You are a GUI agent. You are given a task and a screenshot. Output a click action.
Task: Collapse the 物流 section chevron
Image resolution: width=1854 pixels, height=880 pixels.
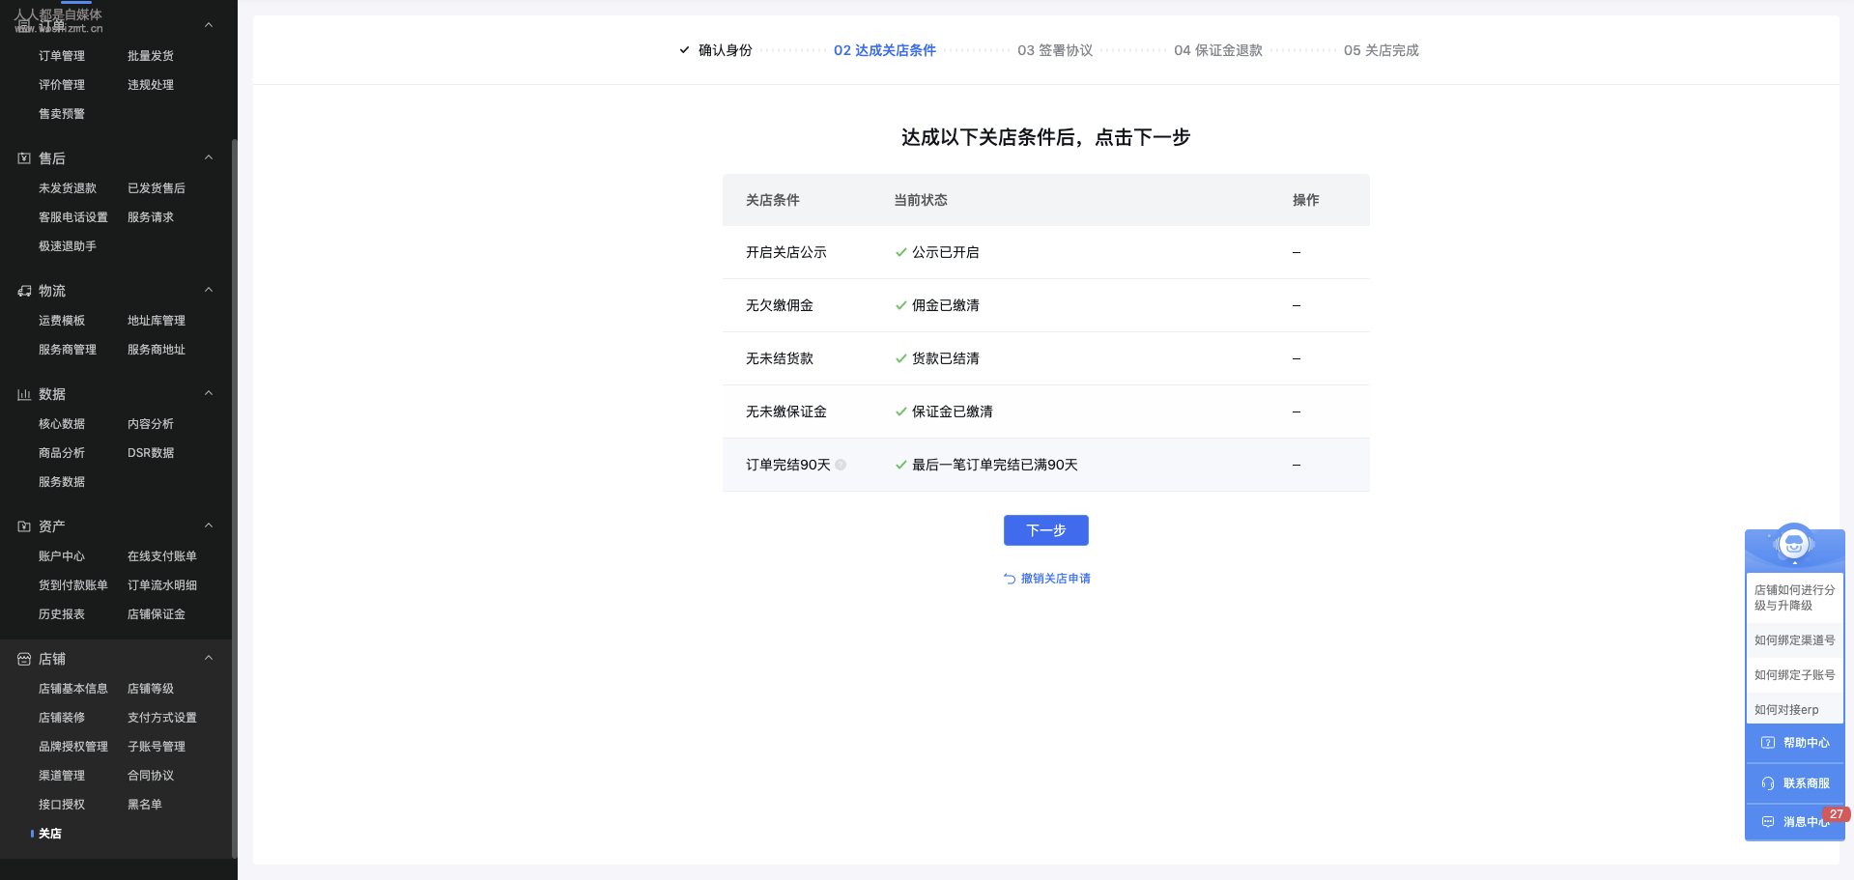click(x=209, y=290)
